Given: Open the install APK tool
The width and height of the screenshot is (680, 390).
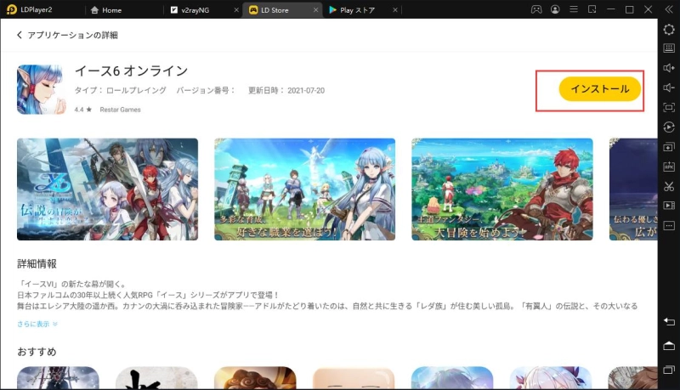Looking at the screenshot, I should [x=669, y=167].
